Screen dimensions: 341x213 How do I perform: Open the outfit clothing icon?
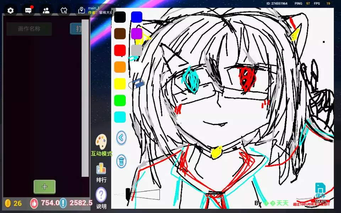pyautogui.click(x=64, y=10)
